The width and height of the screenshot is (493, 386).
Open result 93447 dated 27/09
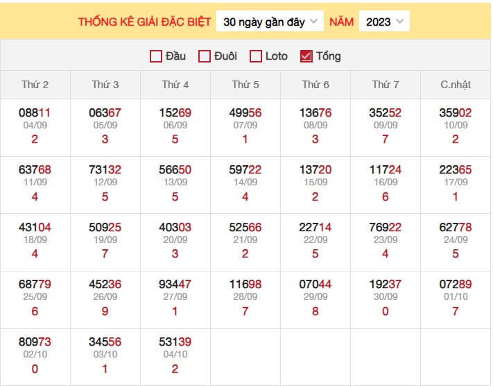(175, 284)
